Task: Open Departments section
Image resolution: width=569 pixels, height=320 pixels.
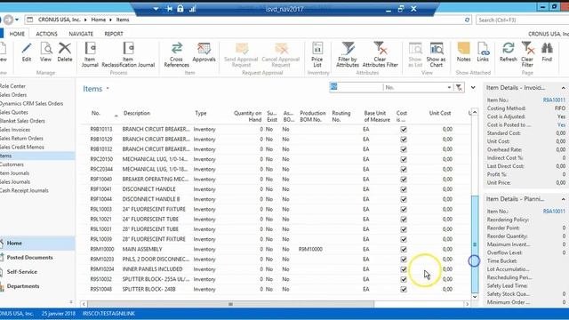Action: click(23, 286)
